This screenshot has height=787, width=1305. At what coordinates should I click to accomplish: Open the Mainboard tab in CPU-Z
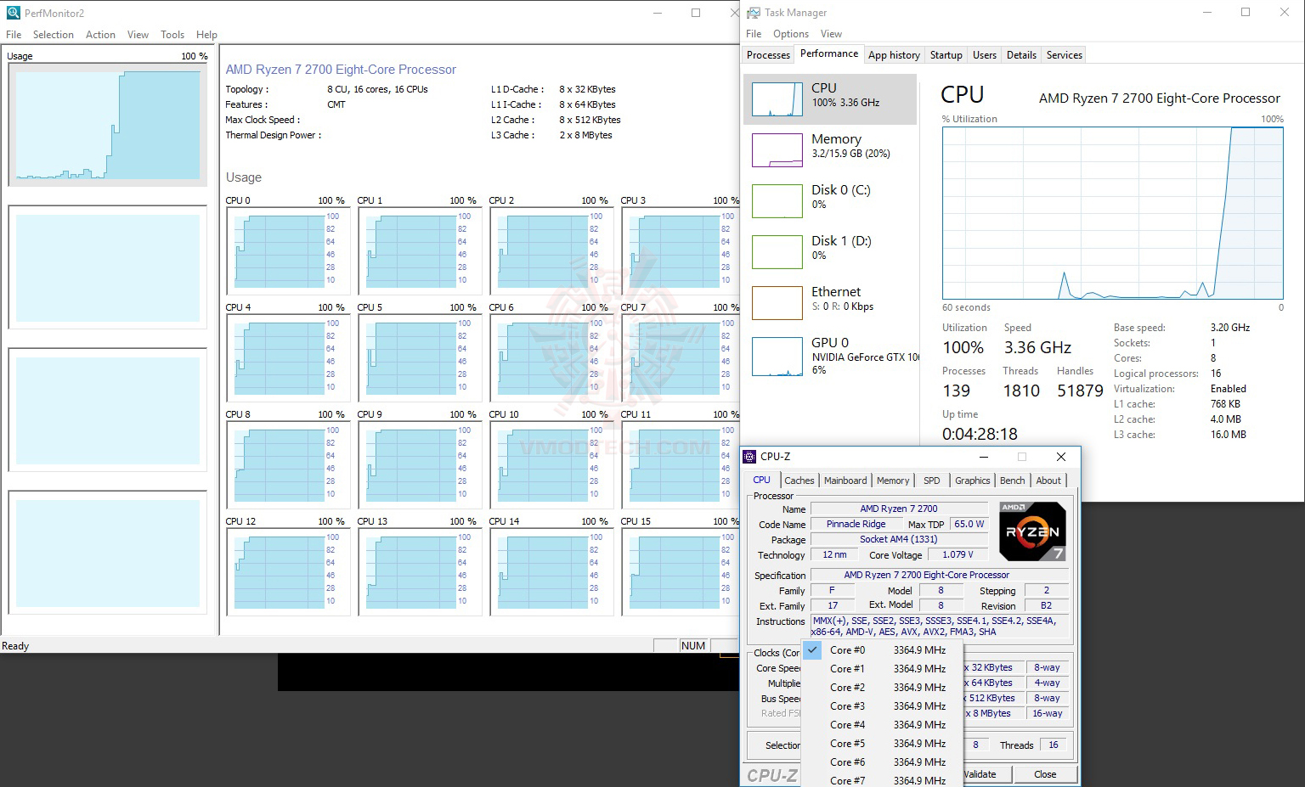(845, 481)
